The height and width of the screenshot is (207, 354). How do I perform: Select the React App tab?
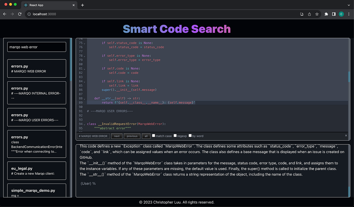click(49, 5)
